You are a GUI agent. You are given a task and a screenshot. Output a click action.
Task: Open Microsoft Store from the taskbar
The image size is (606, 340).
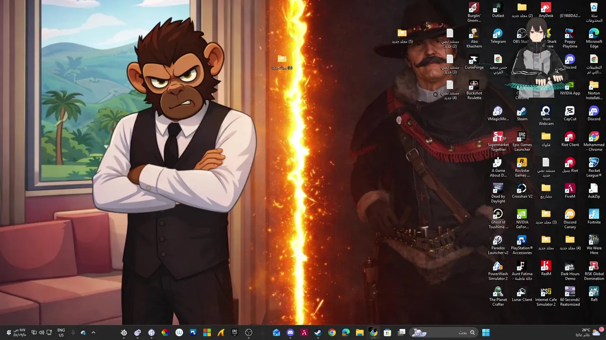click(387, 332)
